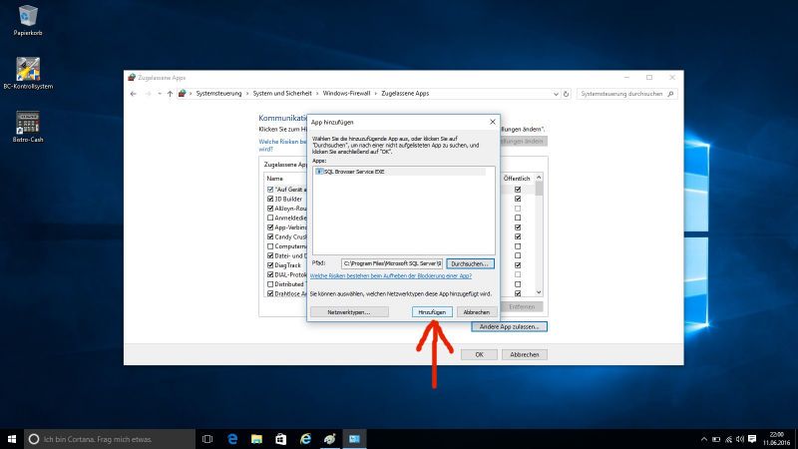Open the Bistro-Cash desktop shortcut
Viewport: 798px width, 449px height.
(x=28, y=127)
